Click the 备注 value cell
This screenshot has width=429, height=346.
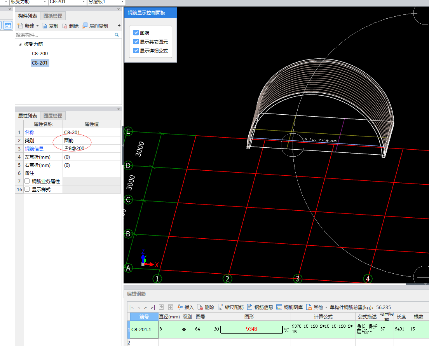[92, 173]
